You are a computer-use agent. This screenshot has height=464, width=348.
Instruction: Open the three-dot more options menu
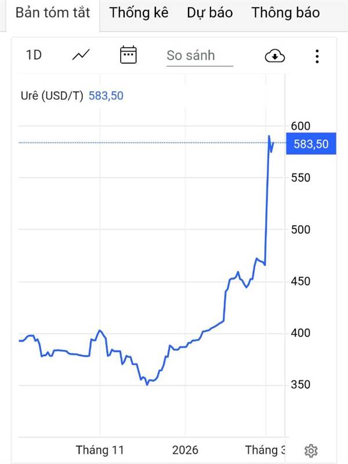coord(317,56)
